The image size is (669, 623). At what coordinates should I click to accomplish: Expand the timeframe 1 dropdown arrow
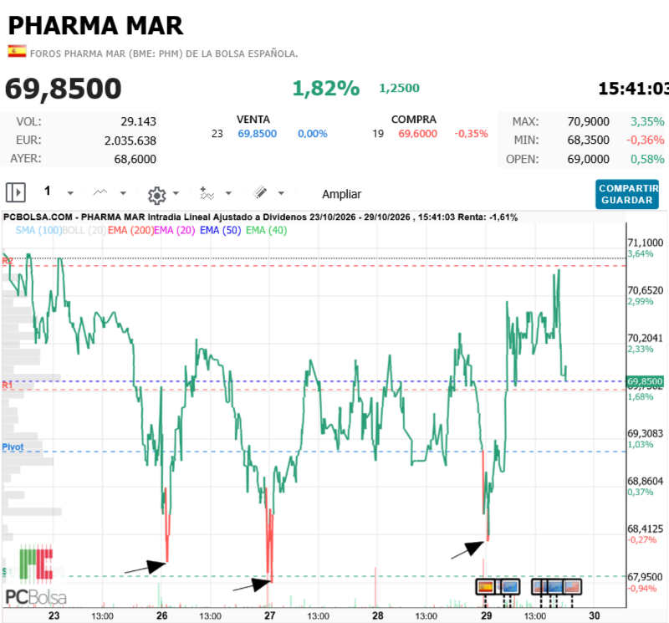pos(70,193)
